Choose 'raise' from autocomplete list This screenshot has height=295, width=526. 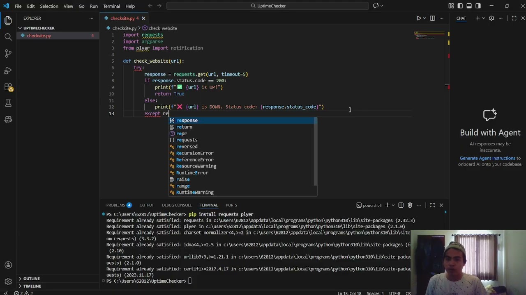coord(243,179)
